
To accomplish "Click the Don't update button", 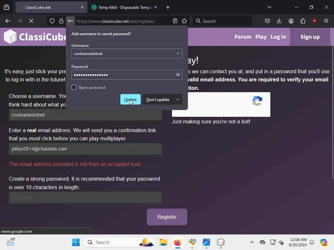I will pyautogui.click(x=158, y=100).
